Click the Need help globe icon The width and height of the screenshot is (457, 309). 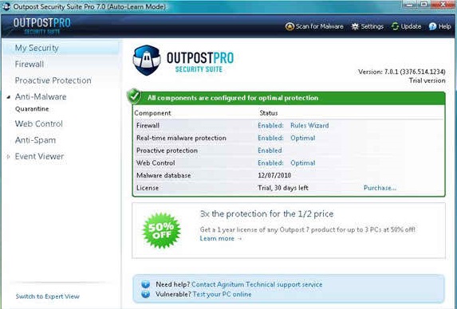pyautogui.click(x=145, y=284)
